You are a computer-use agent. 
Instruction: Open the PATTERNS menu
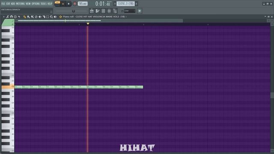pos(20,3)
